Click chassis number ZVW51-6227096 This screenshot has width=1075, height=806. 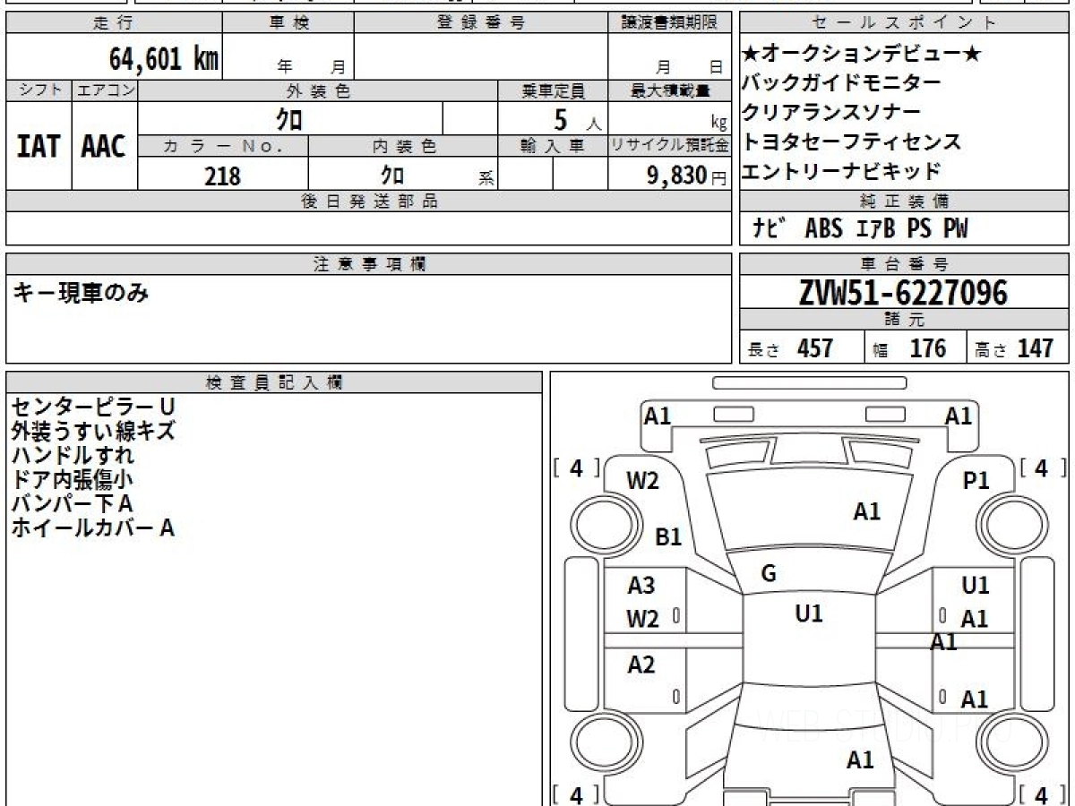(x=903, y=292)
